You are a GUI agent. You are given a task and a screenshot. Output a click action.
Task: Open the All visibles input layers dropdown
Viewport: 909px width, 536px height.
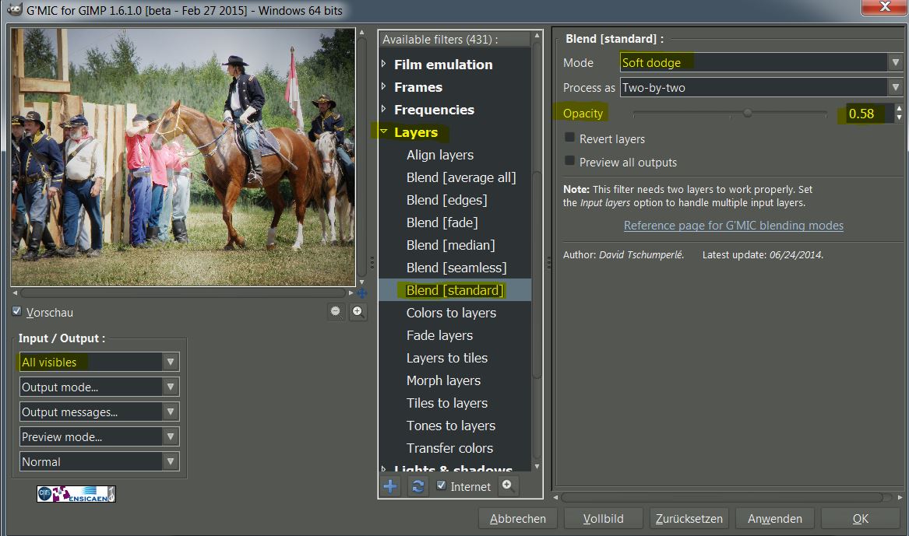click(x=99, y=362)
